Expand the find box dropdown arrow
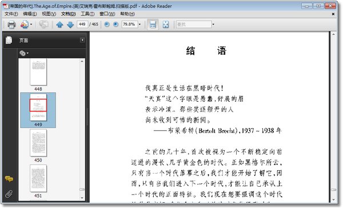Viewport: 343px width, 209px height. [x=213, y=24]
